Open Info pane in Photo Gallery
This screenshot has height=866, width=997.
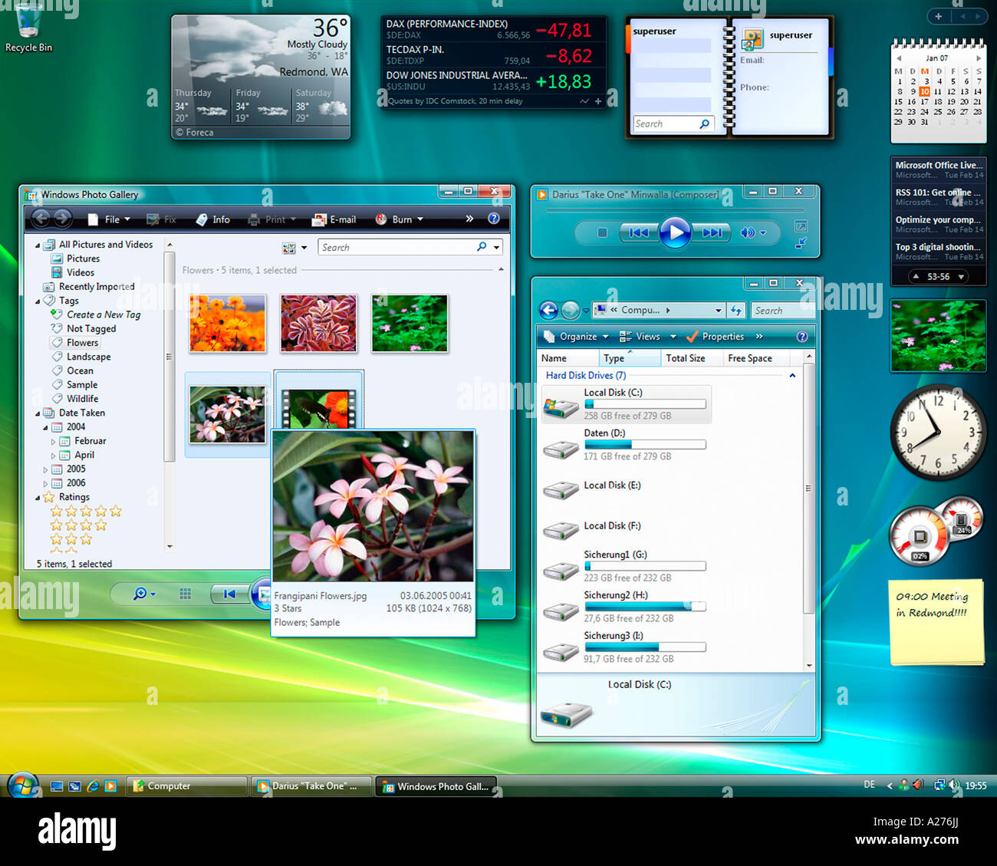212,219
